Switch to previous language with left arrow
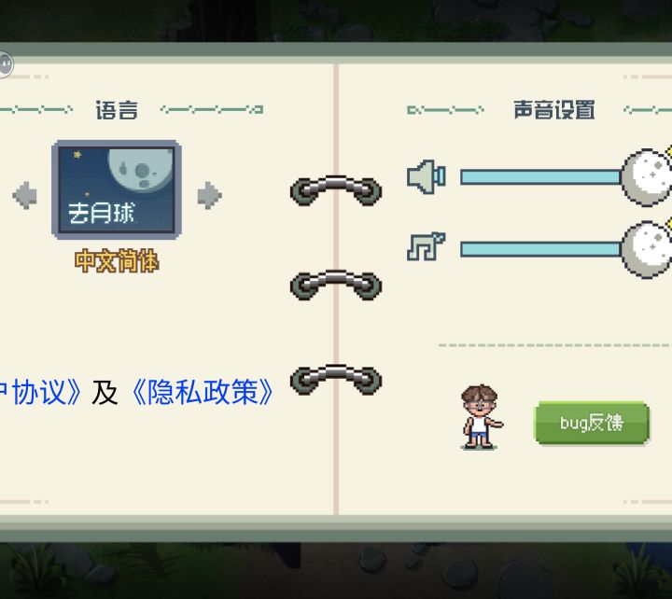672x599 pixels. click(x=25, y=195)
